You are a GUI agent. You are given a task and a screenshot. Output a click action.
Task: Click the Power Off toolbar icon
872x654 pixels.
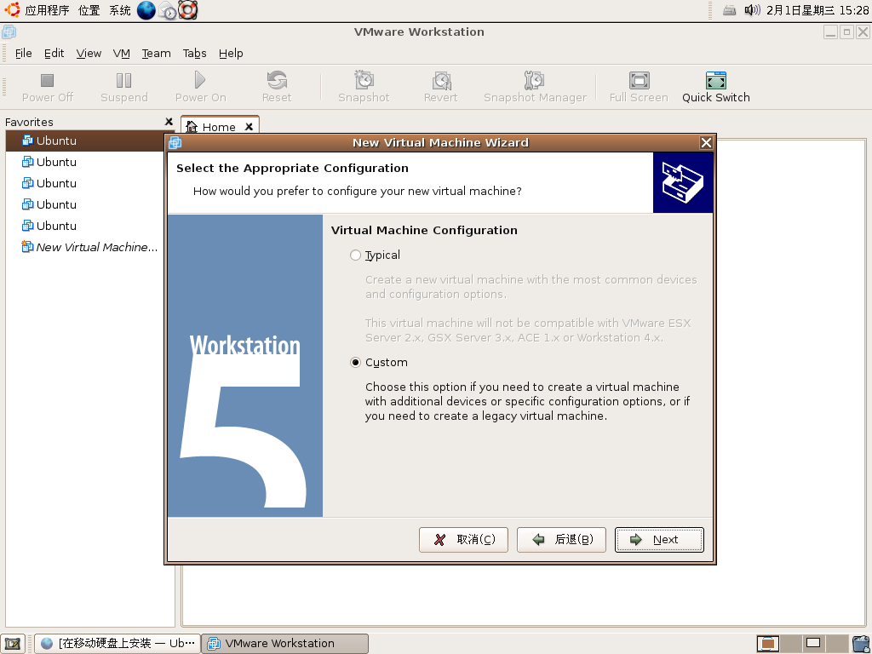point(48,81)
